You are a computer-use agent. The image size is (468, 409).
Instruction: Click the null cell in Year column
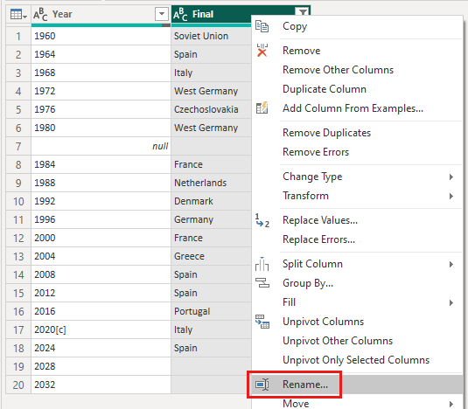[x=101, y=146]
